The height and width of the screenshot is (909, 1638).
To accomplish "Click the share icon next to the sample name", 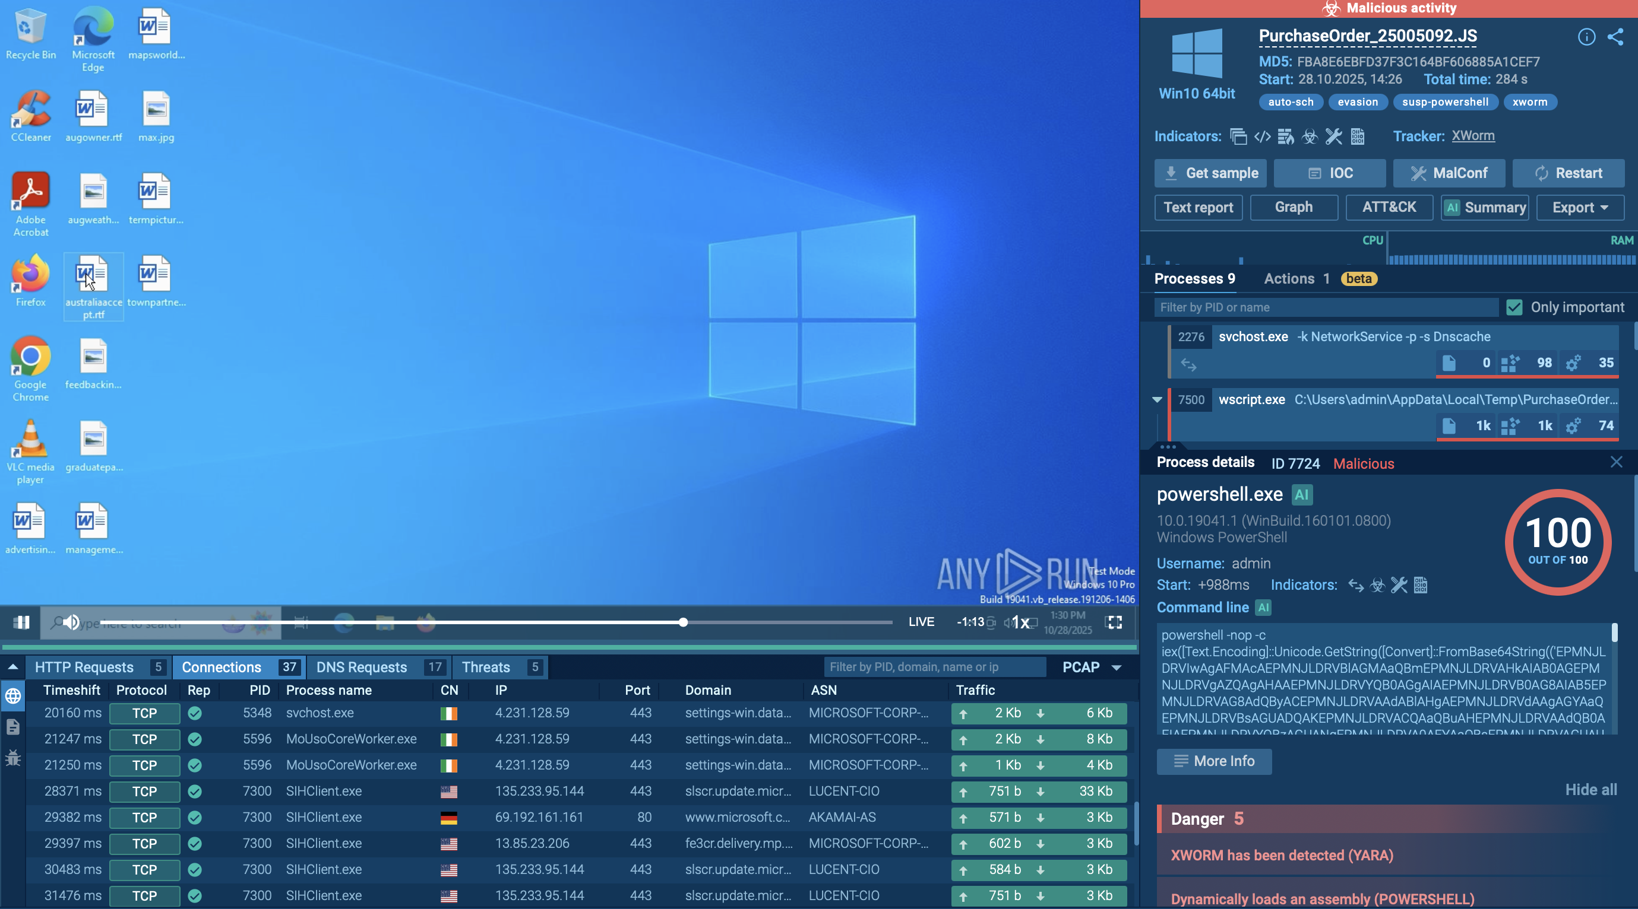I will pos(1615,37).
